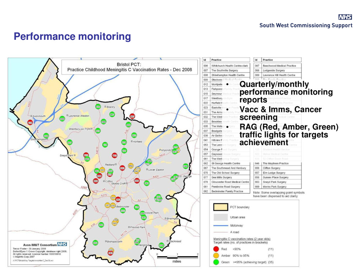Image resolution: width=364 pixels, height=273 pixels.
Task: Click the Red legend circle swatch
Action: 216,249
